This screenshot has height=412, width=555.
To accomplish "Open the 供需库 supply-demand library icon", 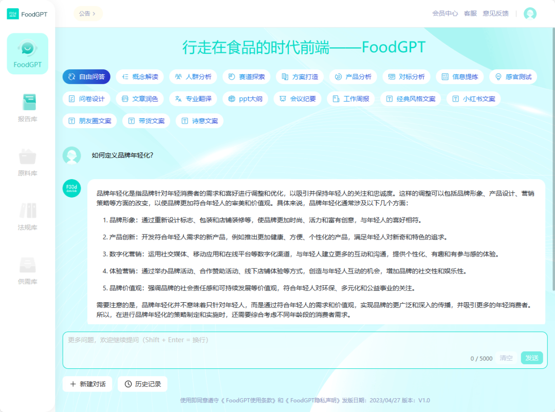I will click(28, 265).
